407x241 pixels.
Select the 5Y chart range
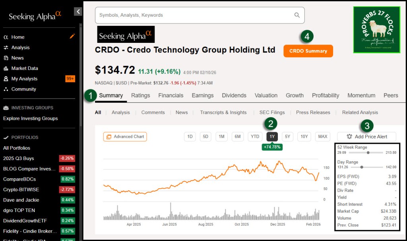pyautogui.click(x=287, y=137)
